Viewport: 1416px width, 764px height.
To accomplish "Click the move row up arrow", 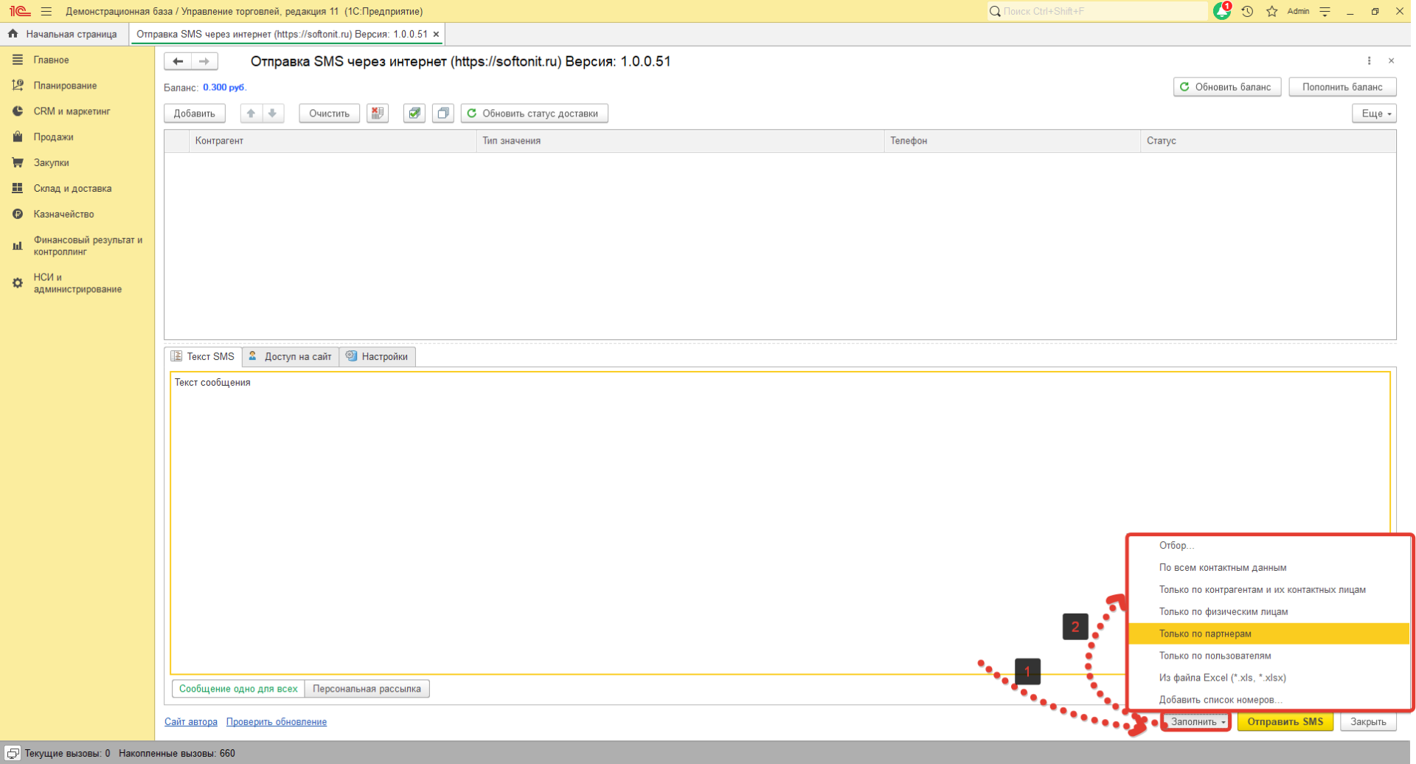I will tap(251, 114).
